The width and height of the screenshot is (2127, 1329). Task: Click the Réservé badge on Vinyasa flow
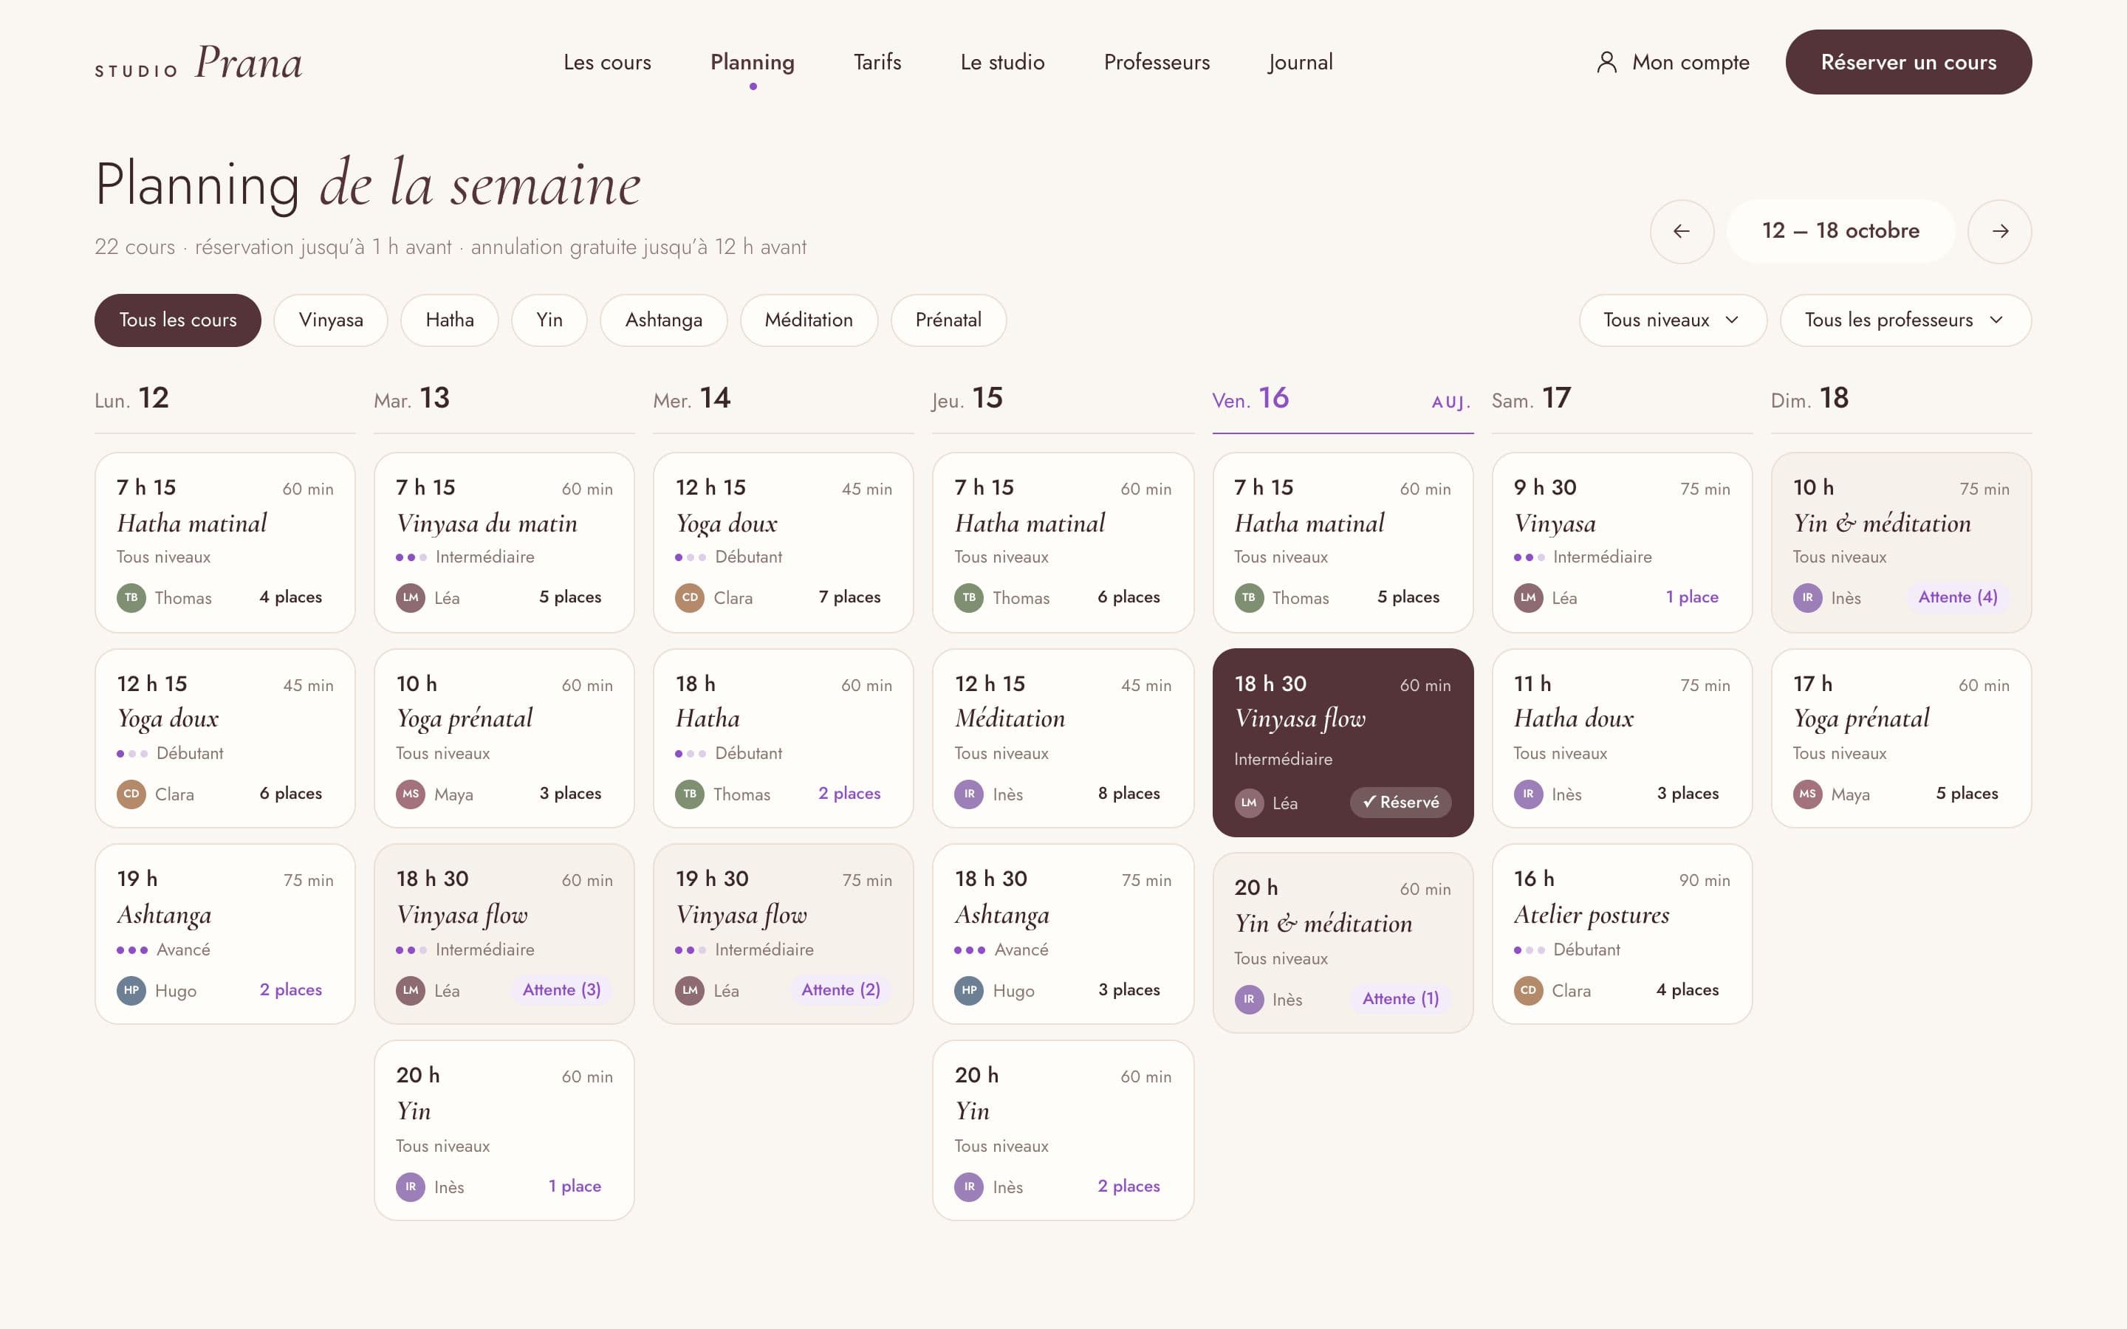1400,803
